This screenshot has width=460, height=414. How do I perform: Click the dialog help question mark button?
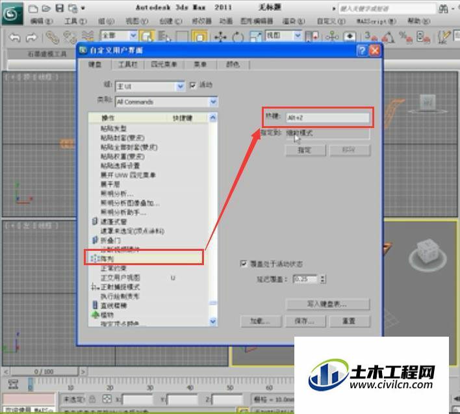click(x=362, y=51)
